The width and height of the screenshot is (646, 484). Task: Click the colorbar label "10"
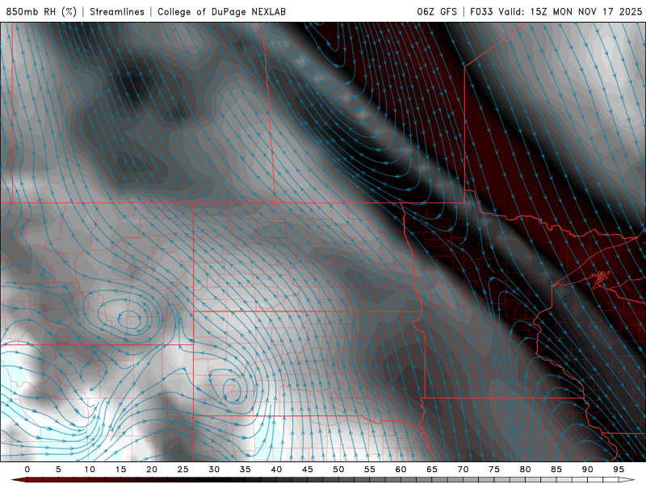[90, 469]
